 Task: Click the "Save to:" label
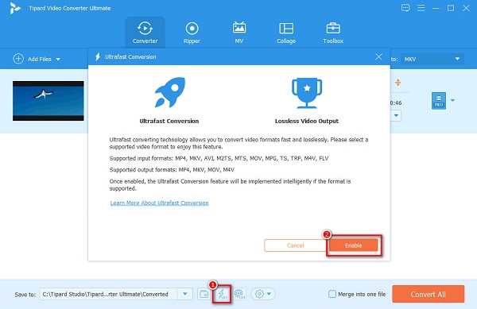click(x=25, y=295)
